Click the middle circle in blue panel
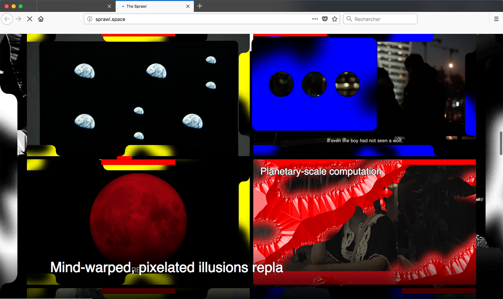The image size is (503, 299). coord(314,84)
